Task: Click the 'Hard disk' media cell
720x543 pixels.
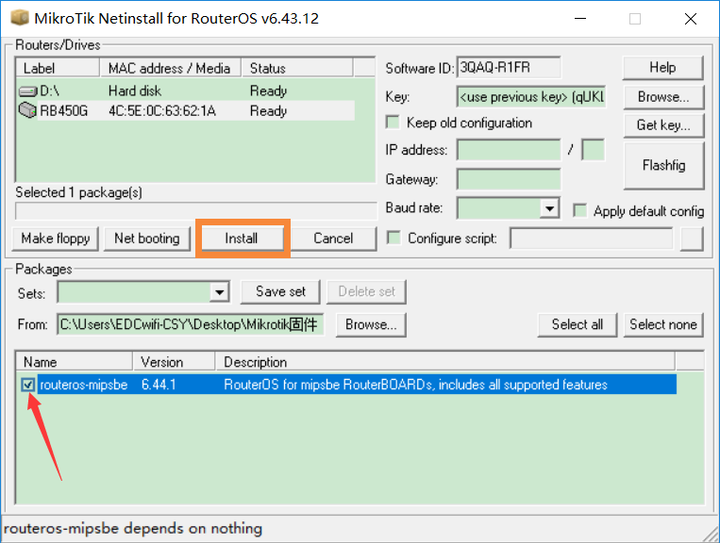Action: 135,90
